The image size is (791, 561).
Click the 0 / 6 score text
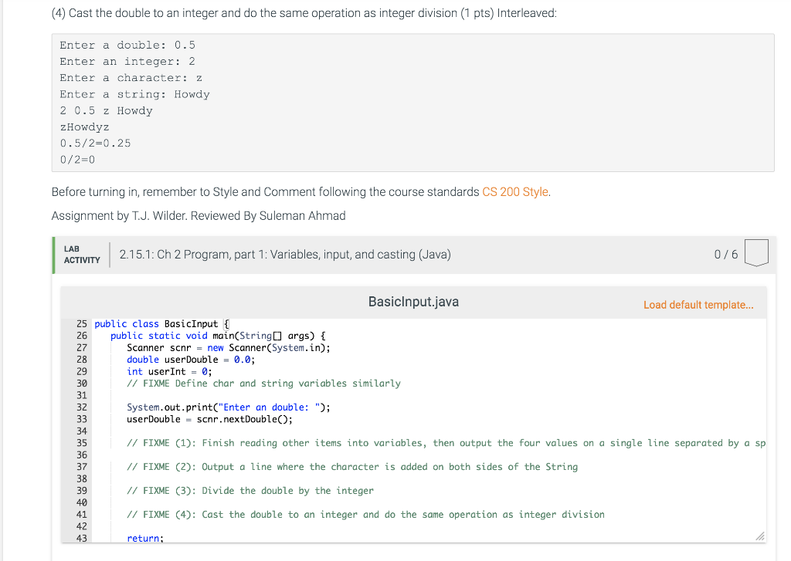725,255
